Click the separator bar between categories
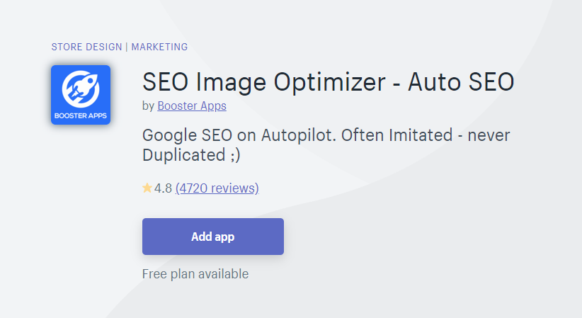 point(127,47)
